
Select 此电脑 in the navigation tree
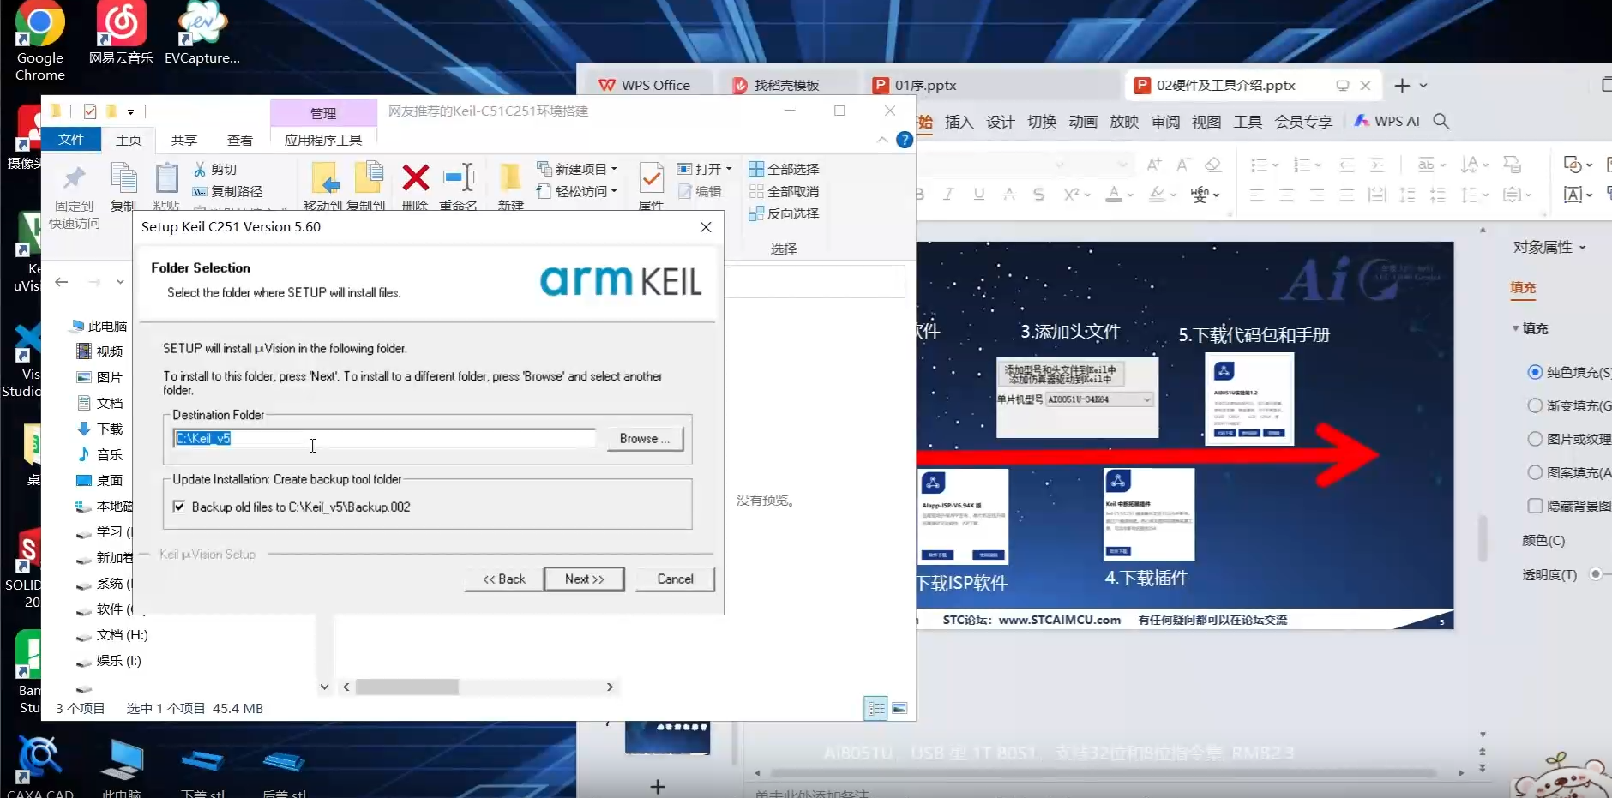point(99,327)
